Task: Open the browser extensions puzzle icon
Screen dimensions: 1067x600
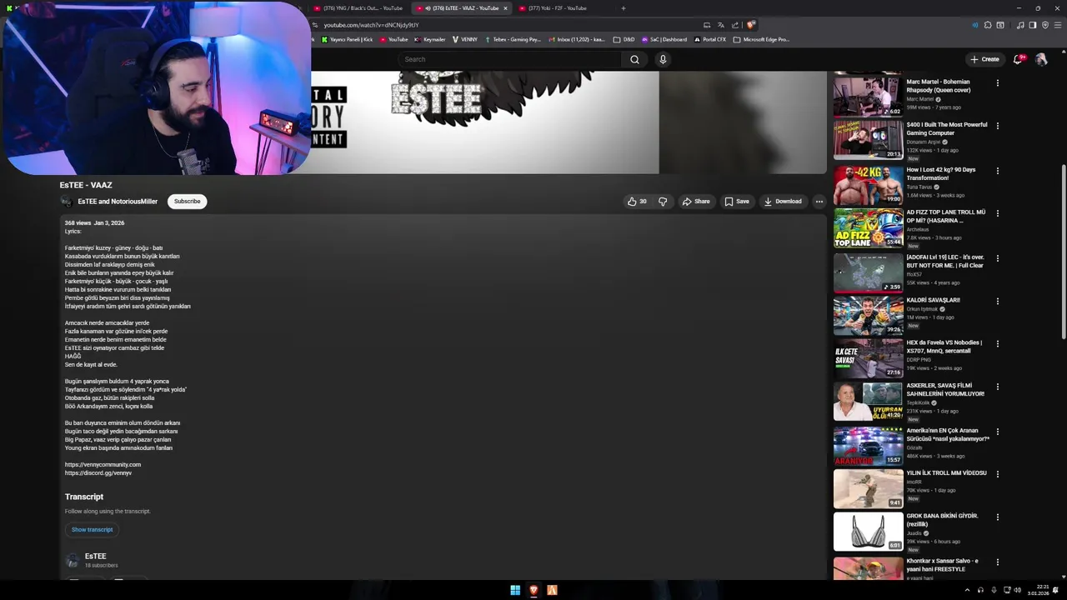Action: [988, 25]
